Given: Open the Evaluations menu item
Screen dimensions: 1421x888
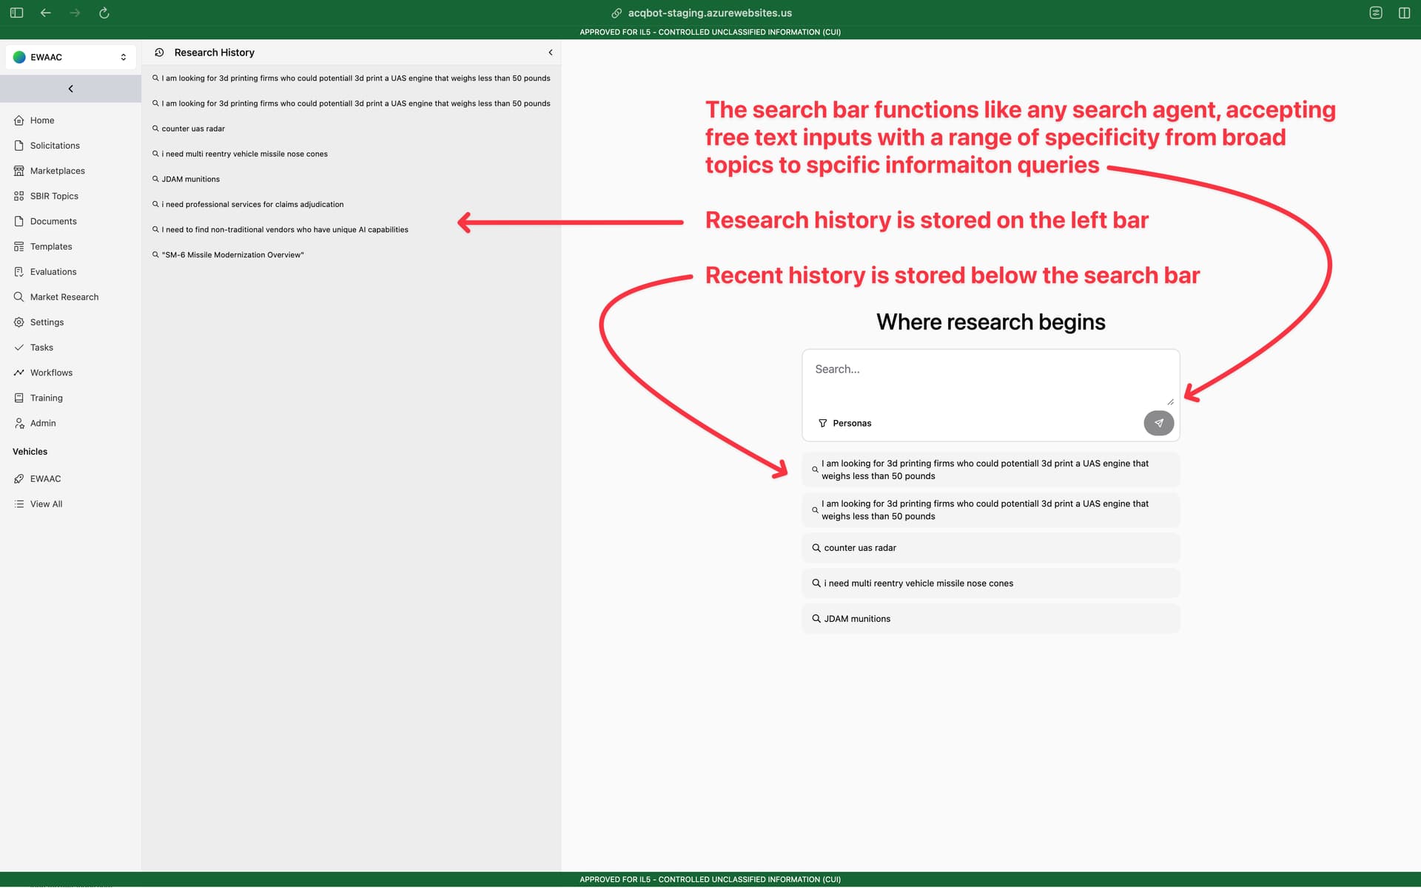Looking at the screenshot, I should 70,271.
